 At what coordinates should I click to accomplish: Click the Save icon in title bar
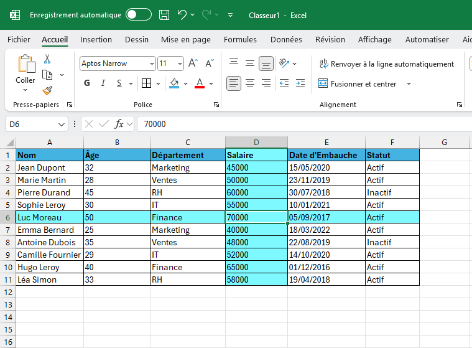click(x=164, y=15)
